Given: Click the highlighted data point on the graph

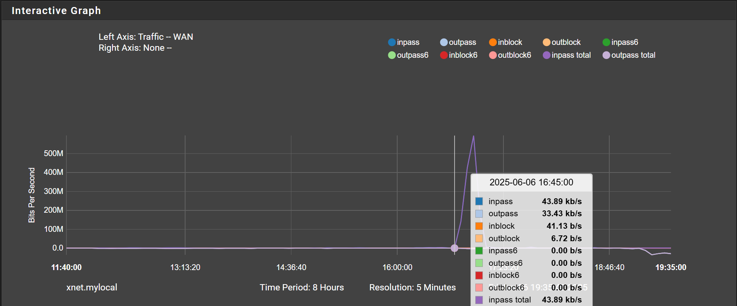Looking at the screenshot, I should (454, 248).
